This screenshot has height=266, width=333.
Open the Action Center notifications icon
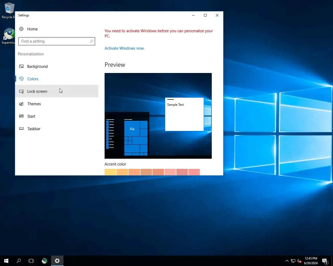click(325, 261)
